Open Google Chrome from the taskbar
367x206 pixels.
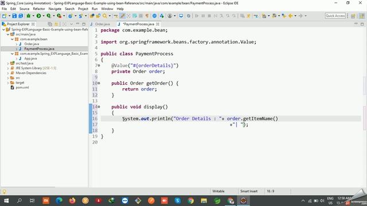click(x=191, y=201)
